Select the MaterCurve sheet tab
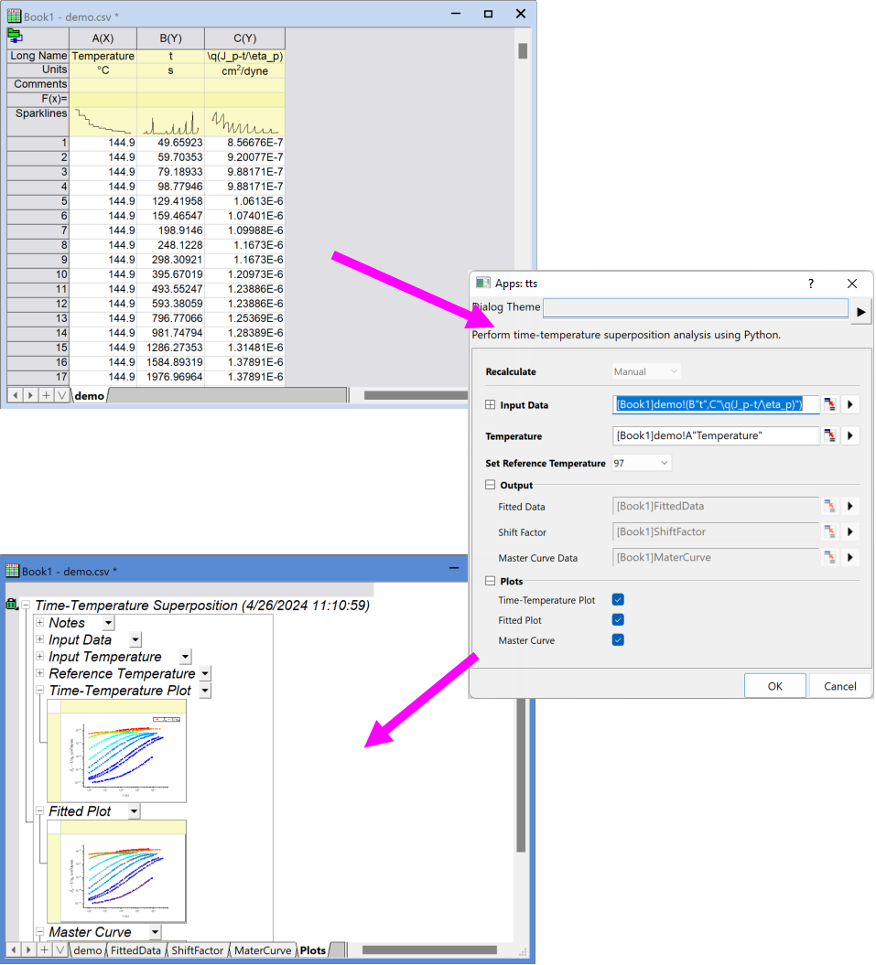The height and width of the screenshot is (965, 876). click(263, 950)
